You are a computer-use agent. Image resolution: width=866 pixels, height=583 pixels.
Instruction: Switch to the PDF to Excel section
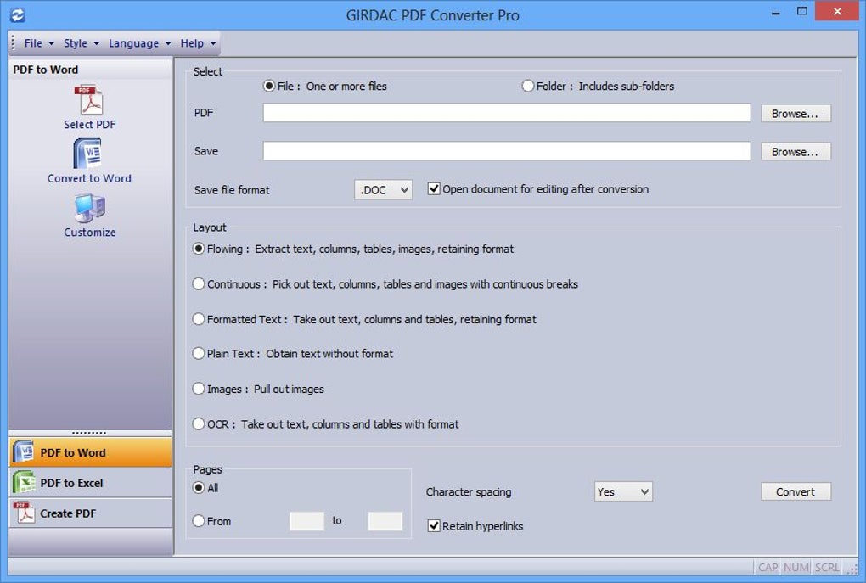91,483
